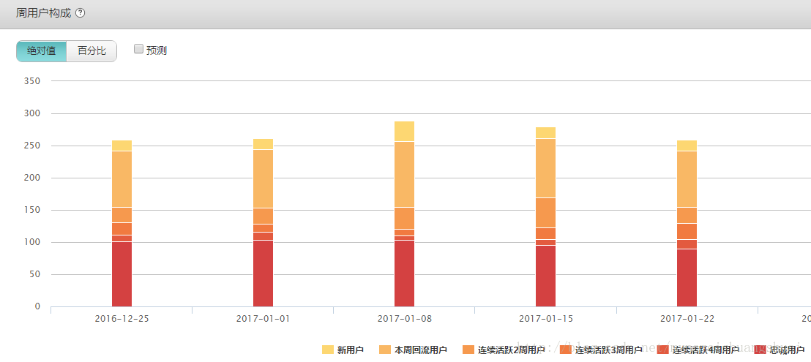Image resolution: width=811 pixels, height=362 pixels.
Task: Click the 2017-01-15 axis label
Action: coord(545,319)
